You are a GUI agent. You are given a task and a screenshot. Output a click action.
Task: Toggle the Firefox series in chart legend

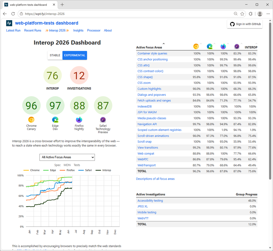[x=67, y=170]
